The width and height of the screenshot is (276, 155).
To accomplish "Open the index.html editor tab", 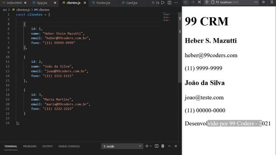I will coord(14,3).
